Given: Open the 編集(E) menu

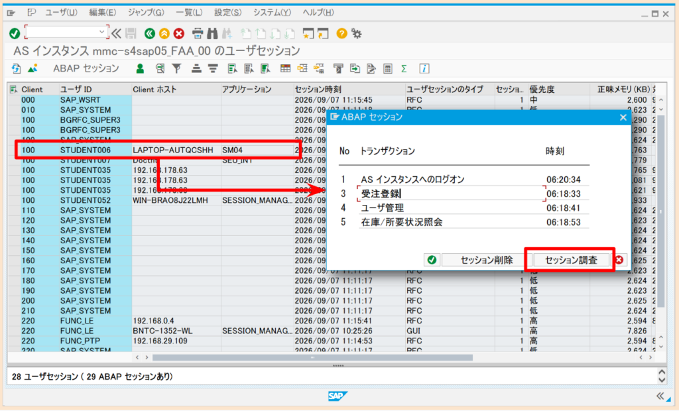Looking at the screenshot, I should tap(103, 13).
